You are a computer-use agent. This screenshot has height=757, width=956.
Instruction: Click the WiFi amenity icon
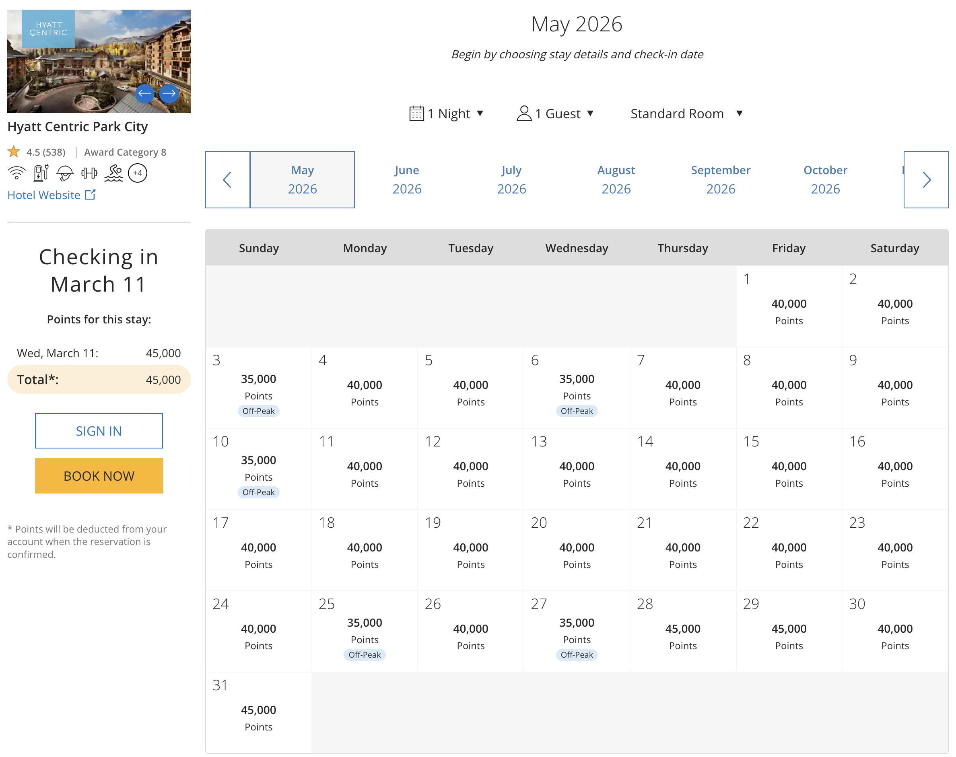[16, 173]
